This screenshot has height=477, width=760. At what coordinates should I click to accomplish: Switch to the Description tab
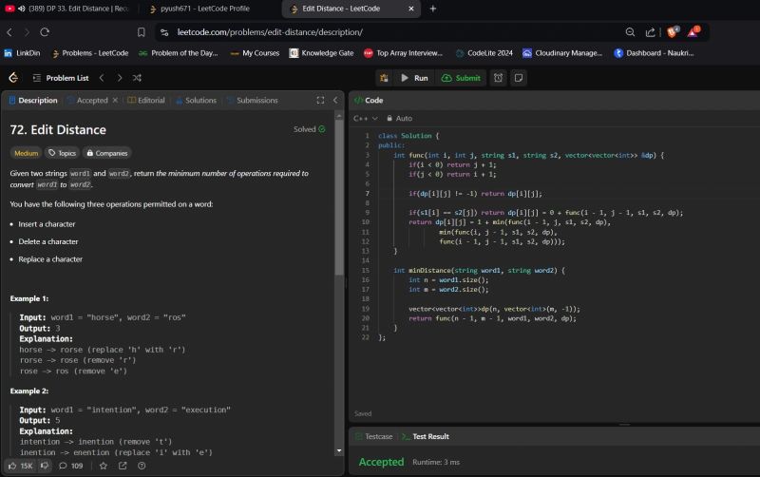[x=33, y=101]
